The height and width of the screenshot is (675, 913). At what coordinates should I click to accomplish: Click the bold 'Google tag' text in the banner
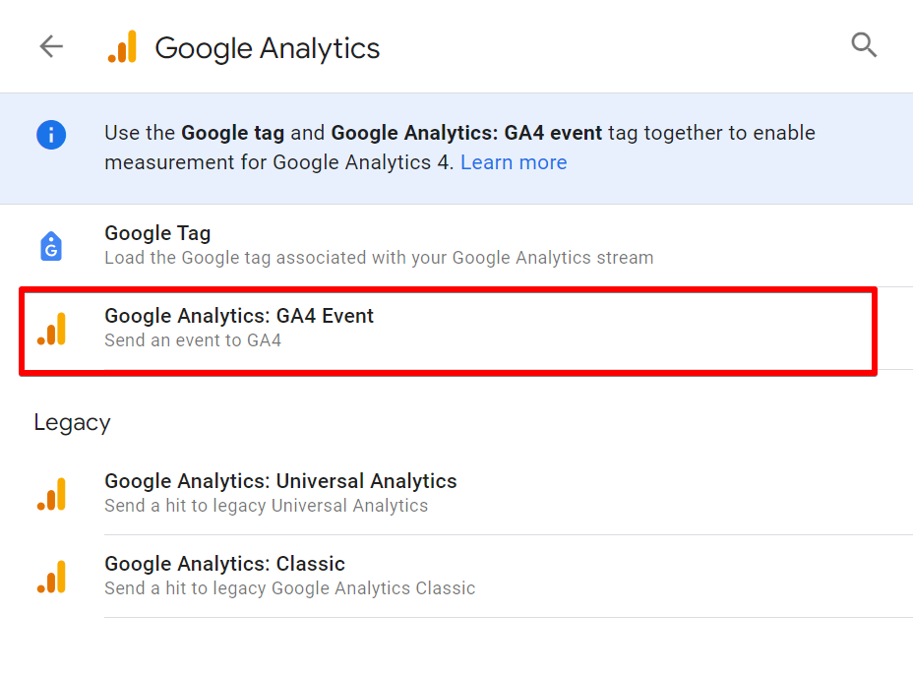tap(233, 133)
